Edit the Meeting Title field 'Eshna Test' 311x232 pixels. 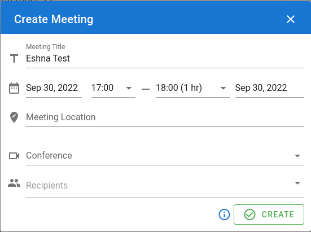click(165, 59)
